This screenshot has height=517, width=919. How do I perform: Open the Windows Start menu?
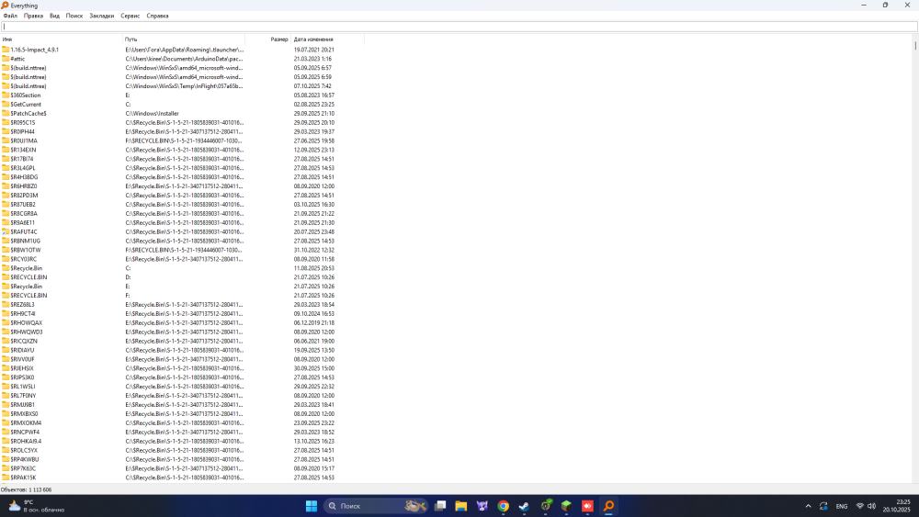pyautogui.click(x=312, y=506)
